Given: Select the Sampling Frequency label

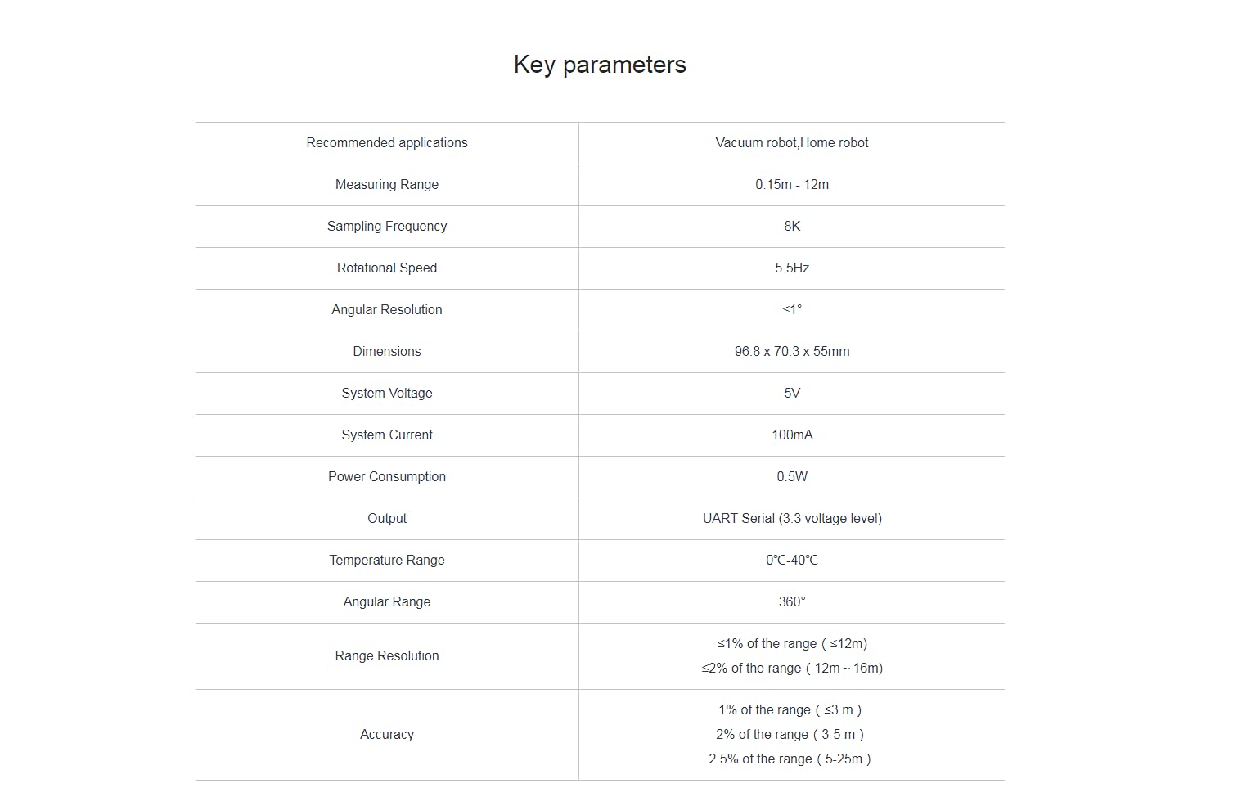Looking at the screenshot, I should (x=387, y=226).
